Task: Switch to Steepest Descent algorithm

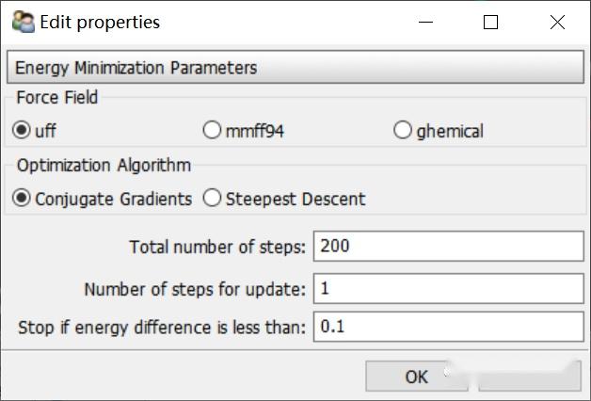Action: 212,199
